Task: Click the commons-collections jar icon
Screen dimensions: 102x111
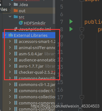Action: (16, 97)
